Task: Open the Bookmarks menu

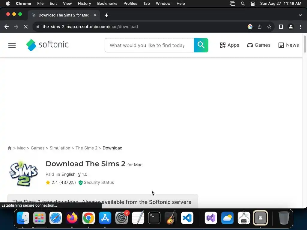Action: tap(107, 4)
